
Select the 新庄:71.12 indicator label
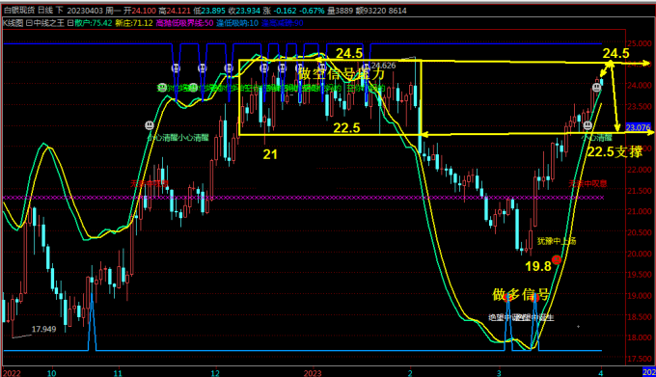[134, 23]
